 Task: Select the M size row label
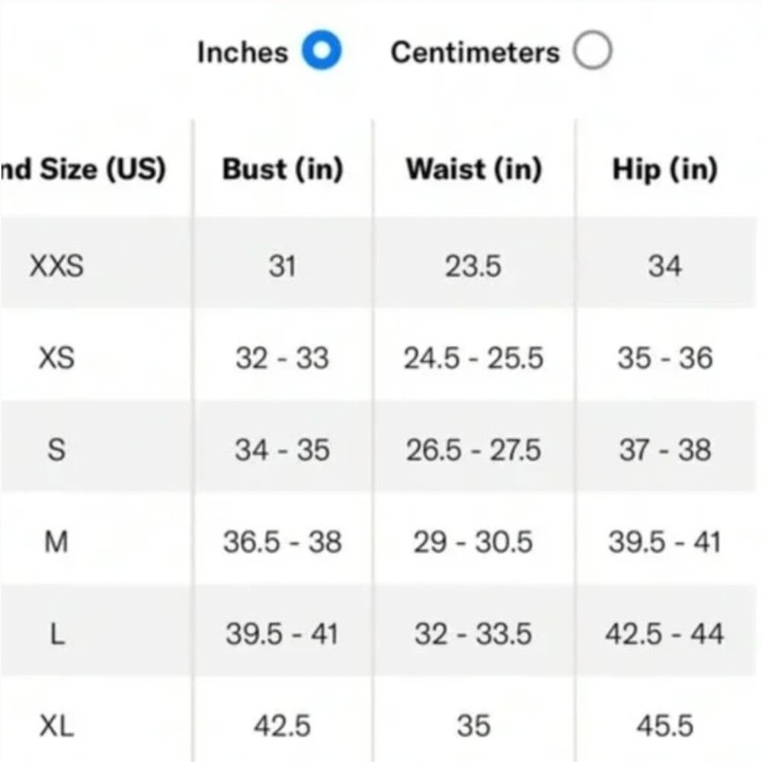[56, 542]
